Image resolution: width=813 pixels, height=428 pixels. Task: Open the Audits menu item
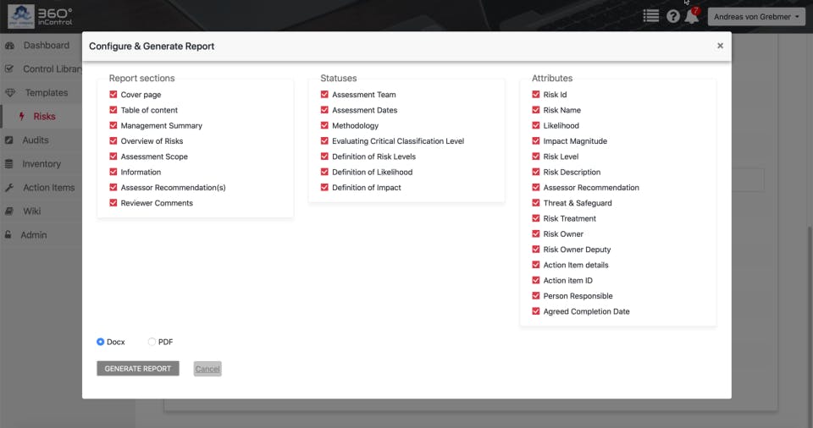(36, 140)
